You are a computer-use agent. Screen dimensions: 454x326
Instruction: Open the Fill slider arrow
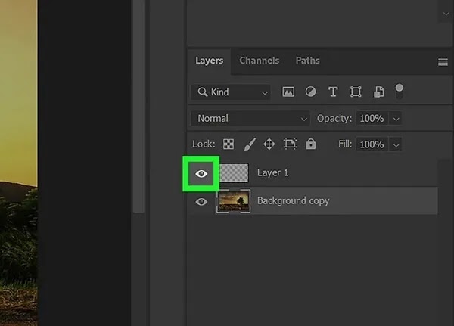pyautogui.click(x=396, y=144)
